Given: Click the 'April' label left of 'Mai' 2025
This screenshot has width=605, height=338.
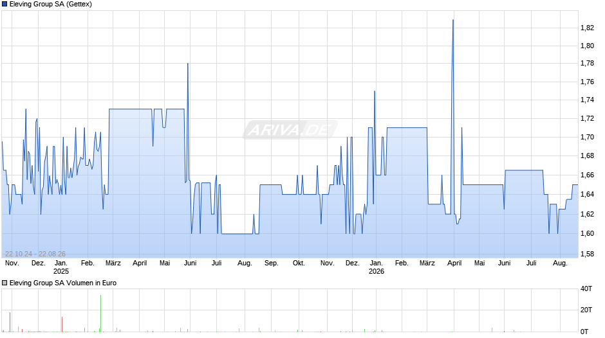Looking at the screenshot, I should pyautogui.click(x=140, y=263).
